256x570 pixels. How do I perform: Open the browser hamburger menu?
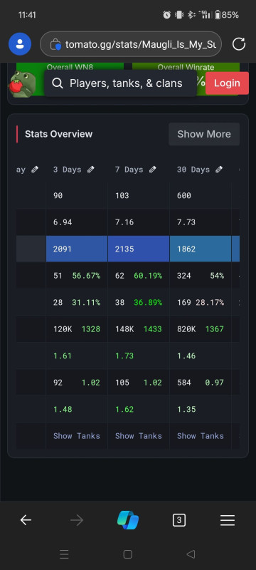click(228, 521)
